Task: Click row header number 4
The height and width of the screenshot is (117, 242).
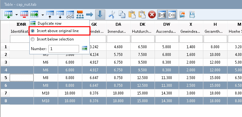Action: coord(6,70)
